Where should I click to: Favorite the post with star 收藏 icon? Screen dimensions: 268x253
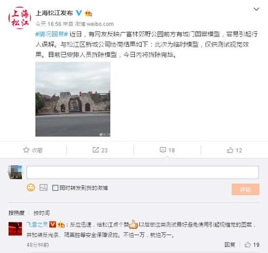tap(33, 150)
